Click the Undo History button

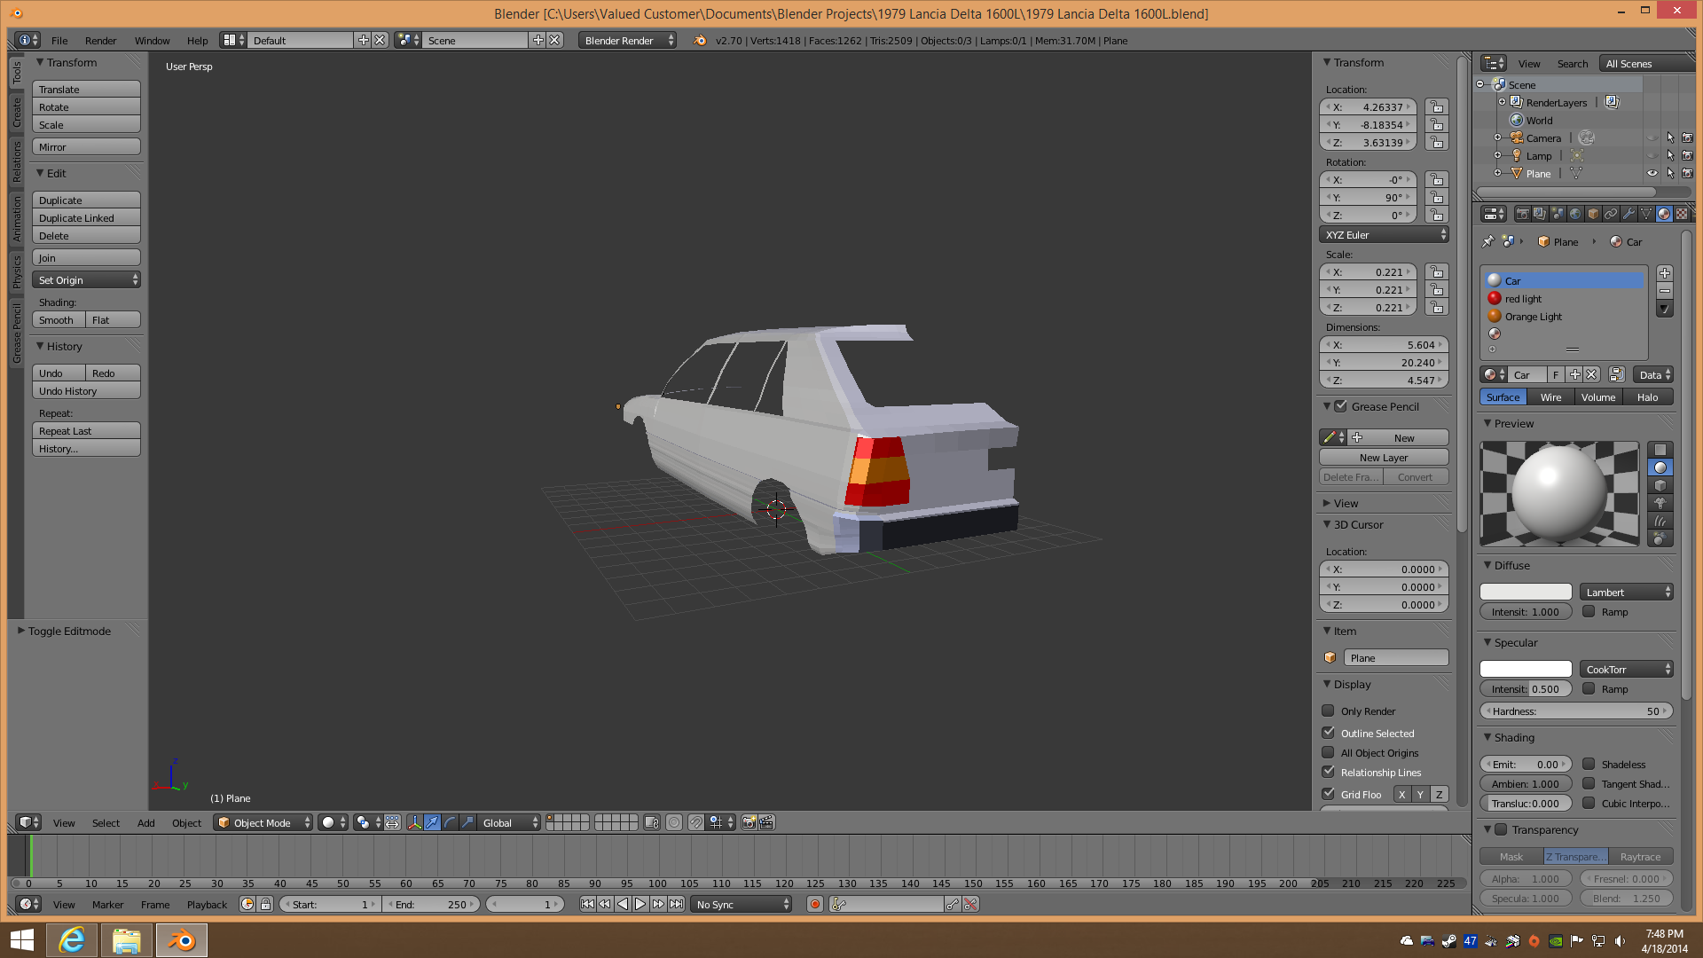click(86, 390)
